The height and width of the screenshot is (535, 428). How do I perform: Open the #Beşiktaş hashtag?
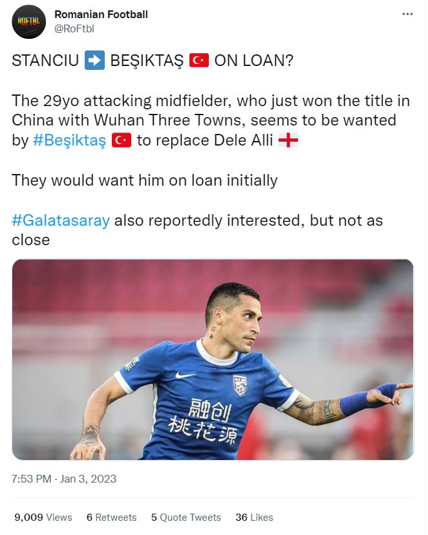click(69, 140)
